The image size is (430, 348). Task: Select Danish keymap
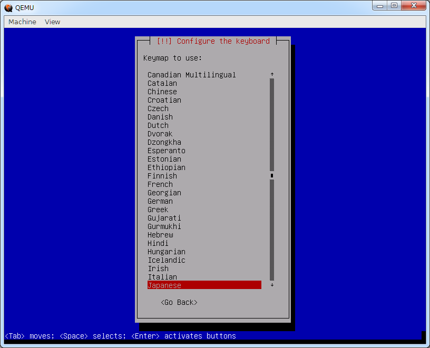[x=204, y=117]
